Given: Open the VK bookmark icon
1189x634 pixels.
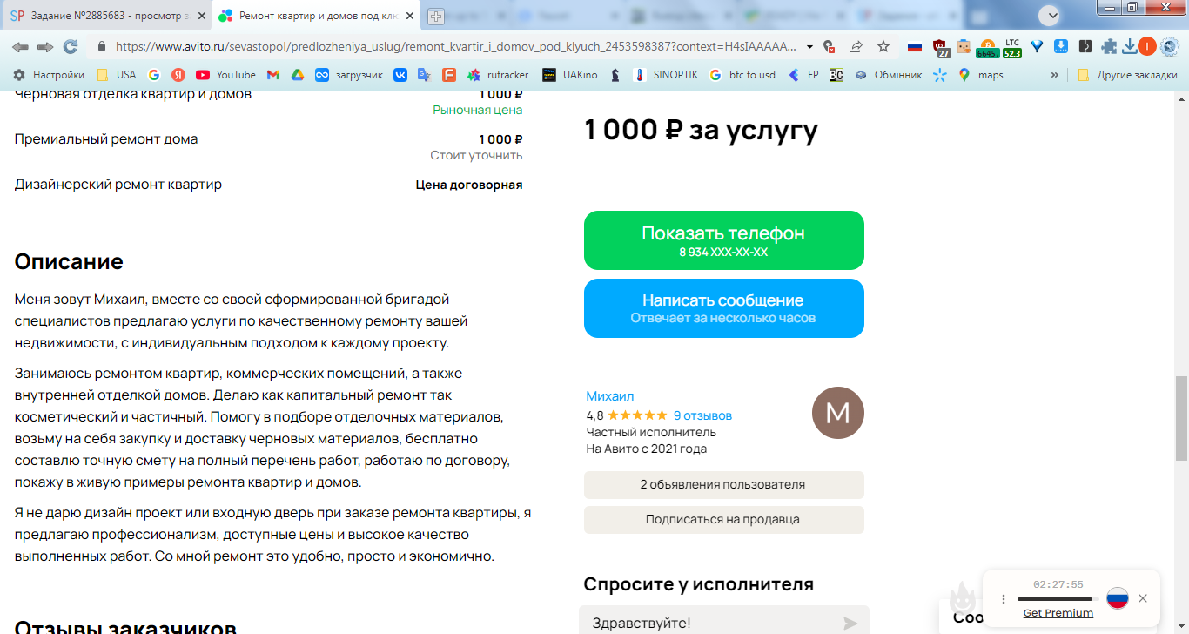Looking at the screenshot, I should (400, 75).
